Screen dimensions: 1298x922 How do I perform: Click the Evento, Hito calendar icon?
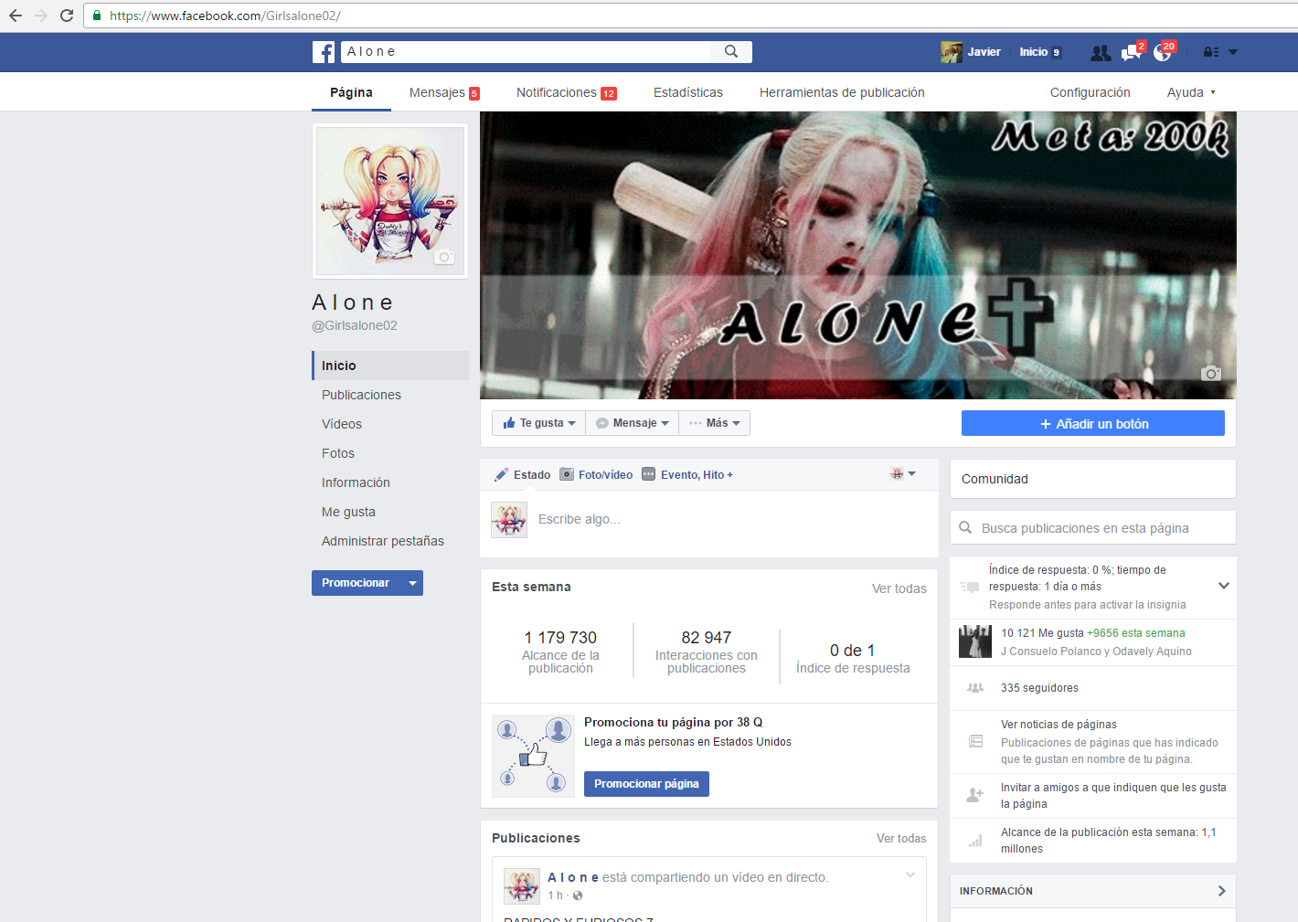pyautogui.click(x=649, y=474)
